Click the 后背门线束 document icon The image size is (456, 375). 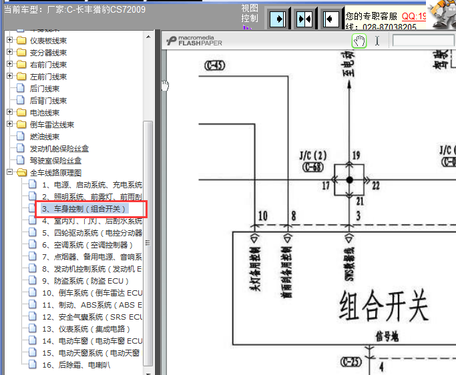(x=21, y=100)
